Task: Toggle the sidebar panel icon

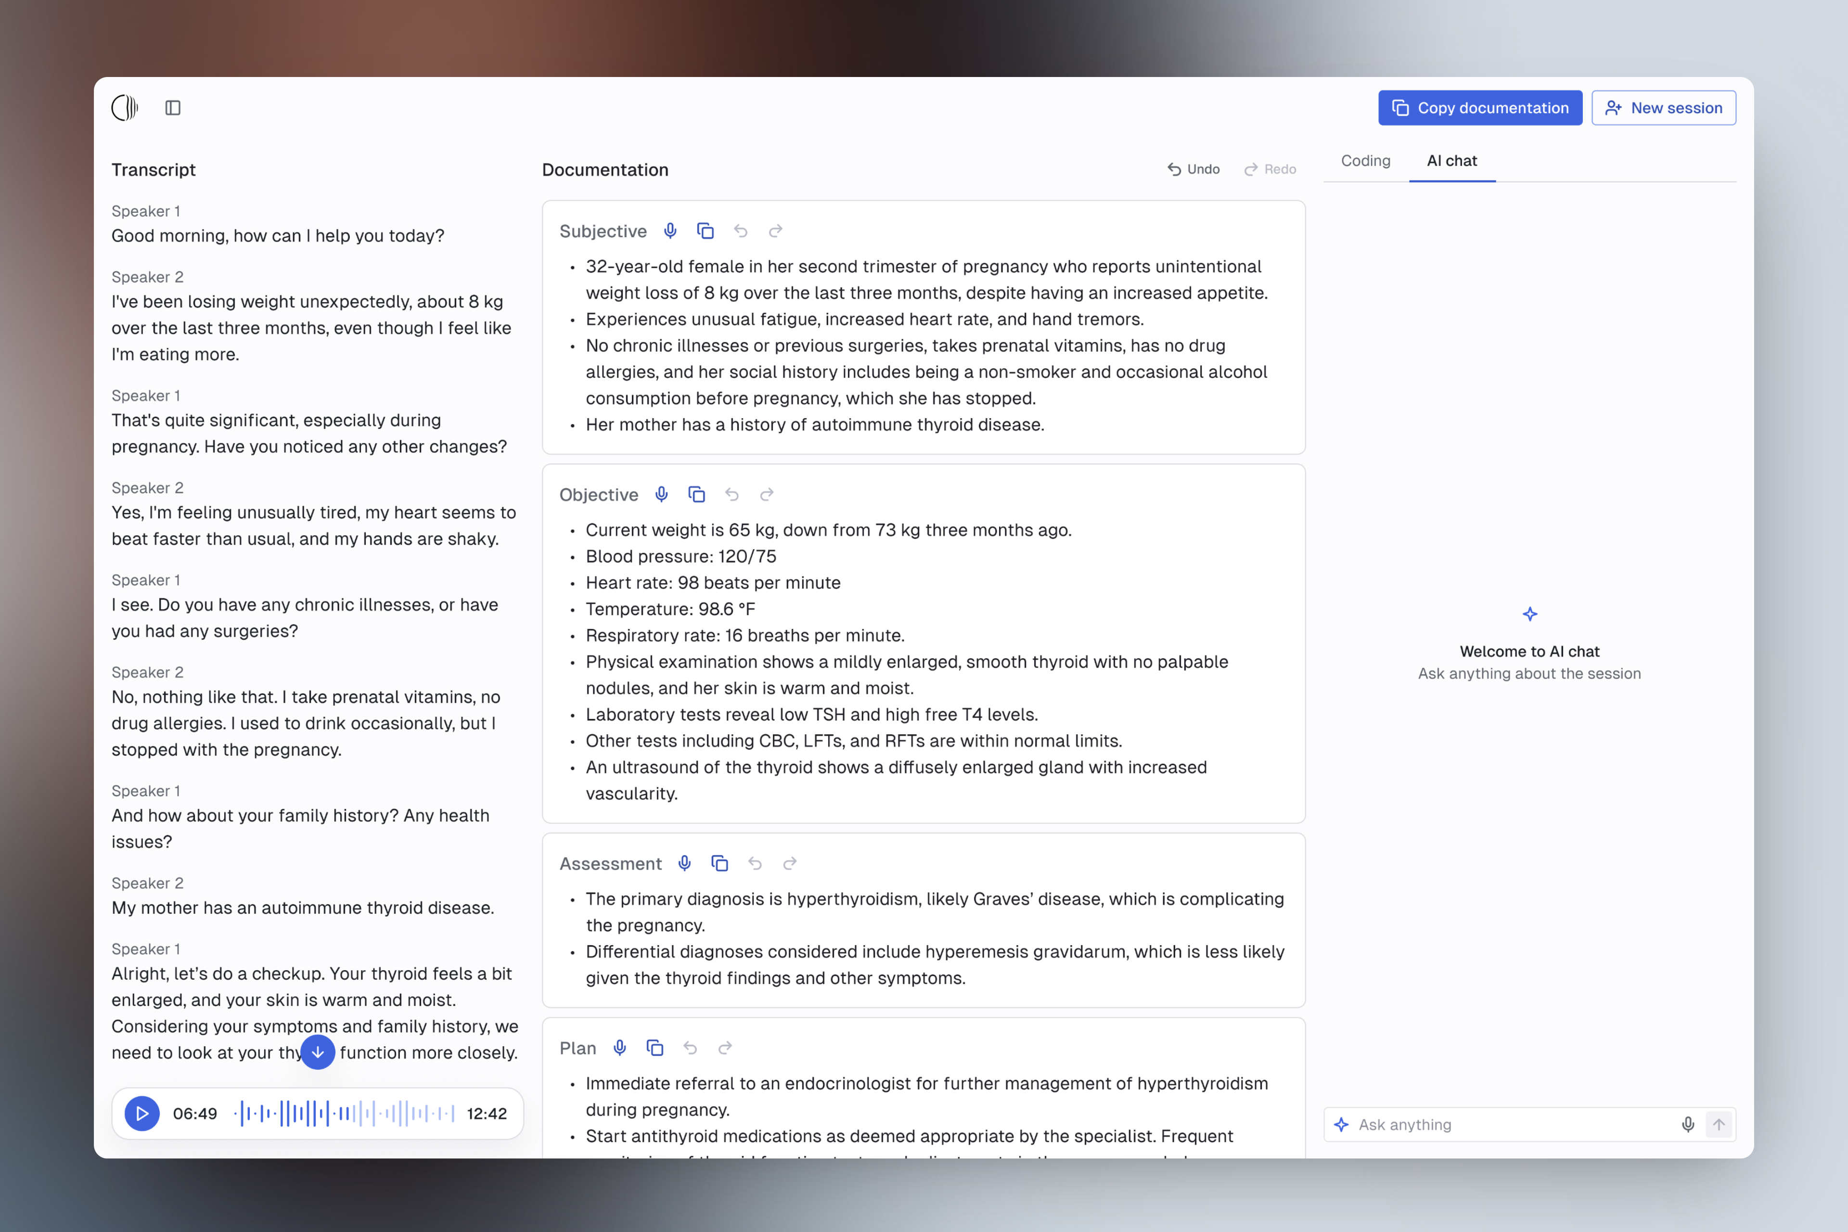Action: point(173,108)
